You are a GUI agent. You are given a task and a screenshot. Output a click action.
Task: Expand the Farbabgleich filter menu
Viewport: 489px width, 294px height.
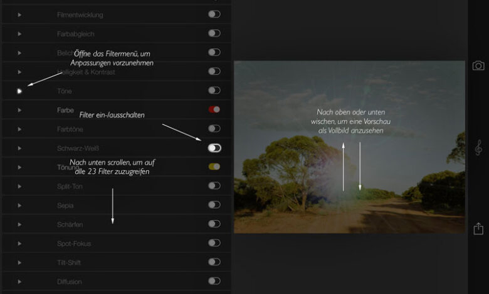pyautogui.click(x=19, y=34)
